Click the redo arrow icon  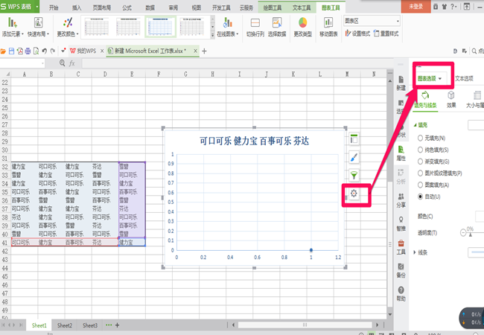pyautogui.click(x=53, y=51)
